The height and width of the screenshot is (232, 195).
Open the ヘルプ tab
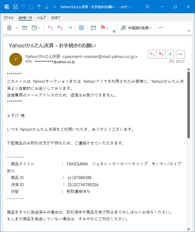pyautogui.click(x=41, y=18)
